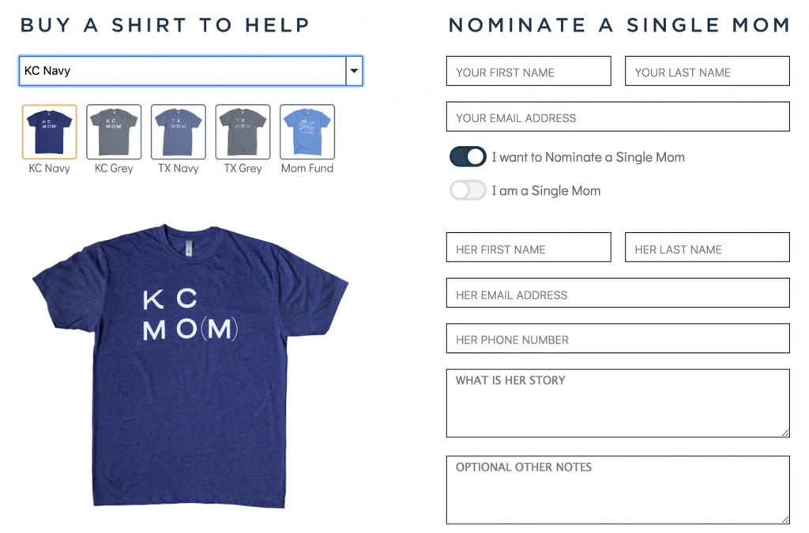Pick the TX Navy shirt thumbnail
809x533 pixels.
click(178, 132)
